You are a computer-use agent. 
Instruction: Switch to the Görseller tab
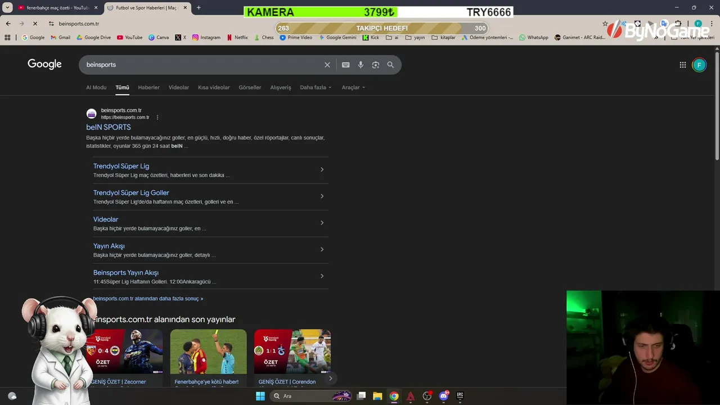click(250, 88)
